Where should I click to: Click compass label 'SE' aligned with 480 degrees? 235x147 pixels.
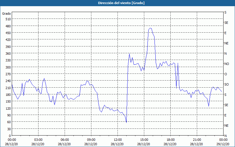(x=226, y=23)
